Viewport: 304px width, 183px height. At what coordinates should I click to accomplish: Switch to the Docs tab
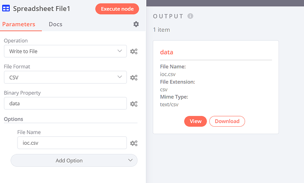pos(56,24)
